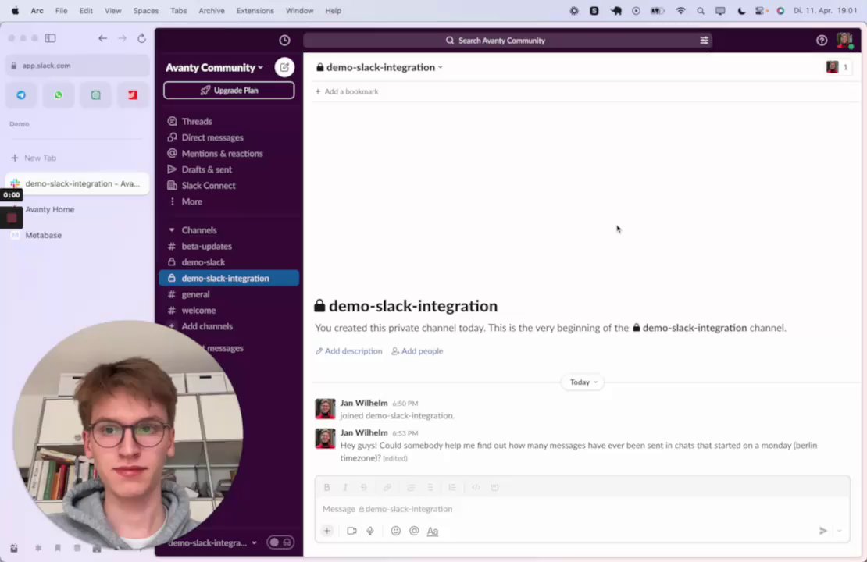This screenshot has width=867, height=562.
Task: Click Jan Wilhelm name on 6:53 PM message
Action: [x=364, y=432]
